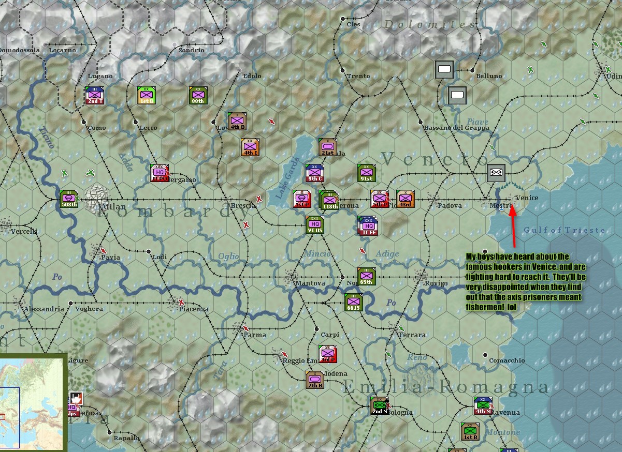622x452 pixels.
Task: Select the 2nd N division at Bologna
Action: coord(380,406)
